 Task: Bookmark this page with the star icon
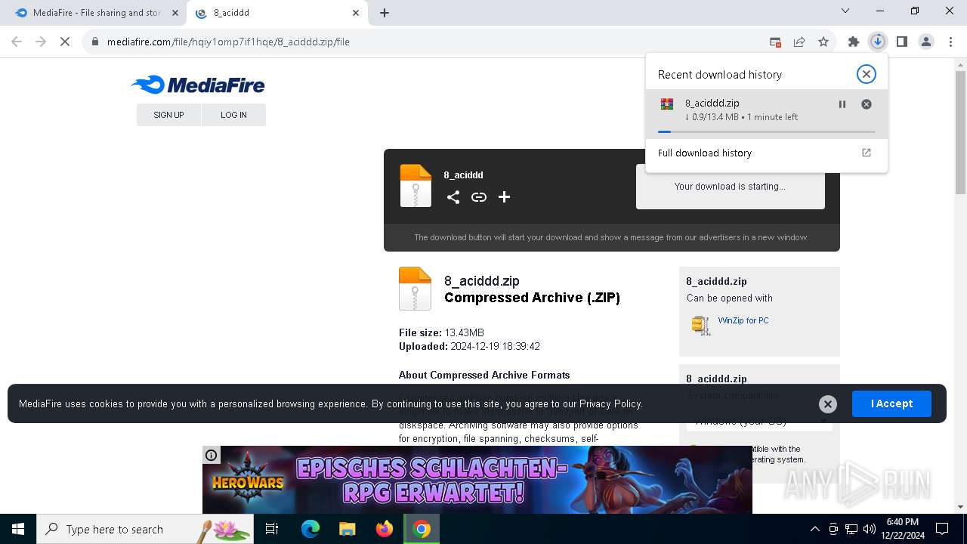tap(823, 42)
